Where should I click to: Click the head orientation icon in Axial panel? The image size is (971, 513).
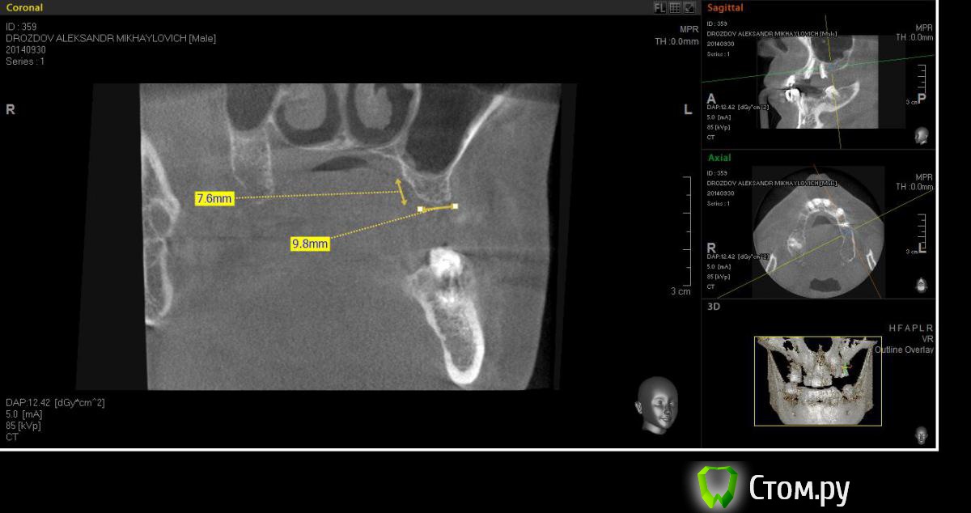tap(921, 285)
